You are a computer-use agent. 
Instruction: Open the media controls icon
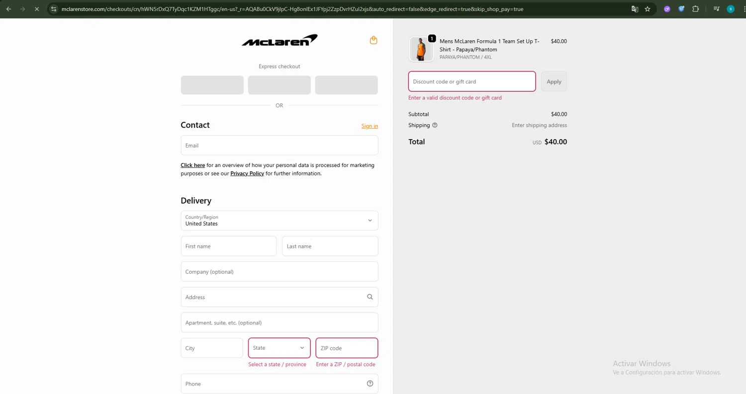716,9
